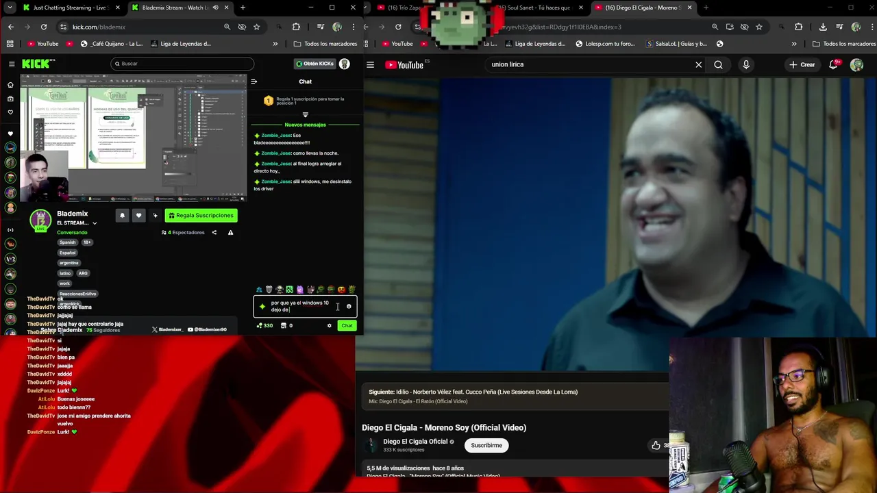Collapse the Kick chat panel
This screenshot has width=877, height=493.
click(x=254, y=81)
